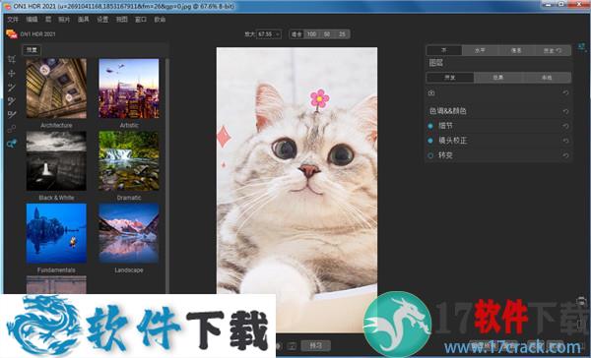Screen dimensions: 591x358
Task: Click the teal icon at top-right panel corner
Action: click(x=581, y=47)
